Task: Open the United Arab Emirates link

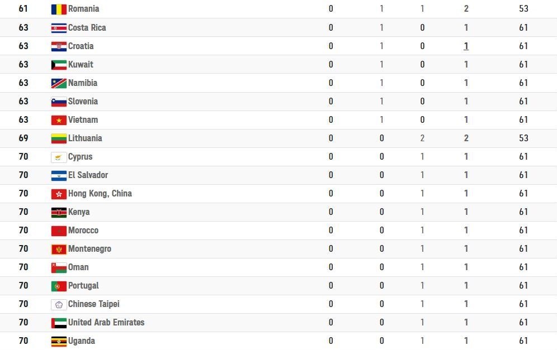Action: 106,322
